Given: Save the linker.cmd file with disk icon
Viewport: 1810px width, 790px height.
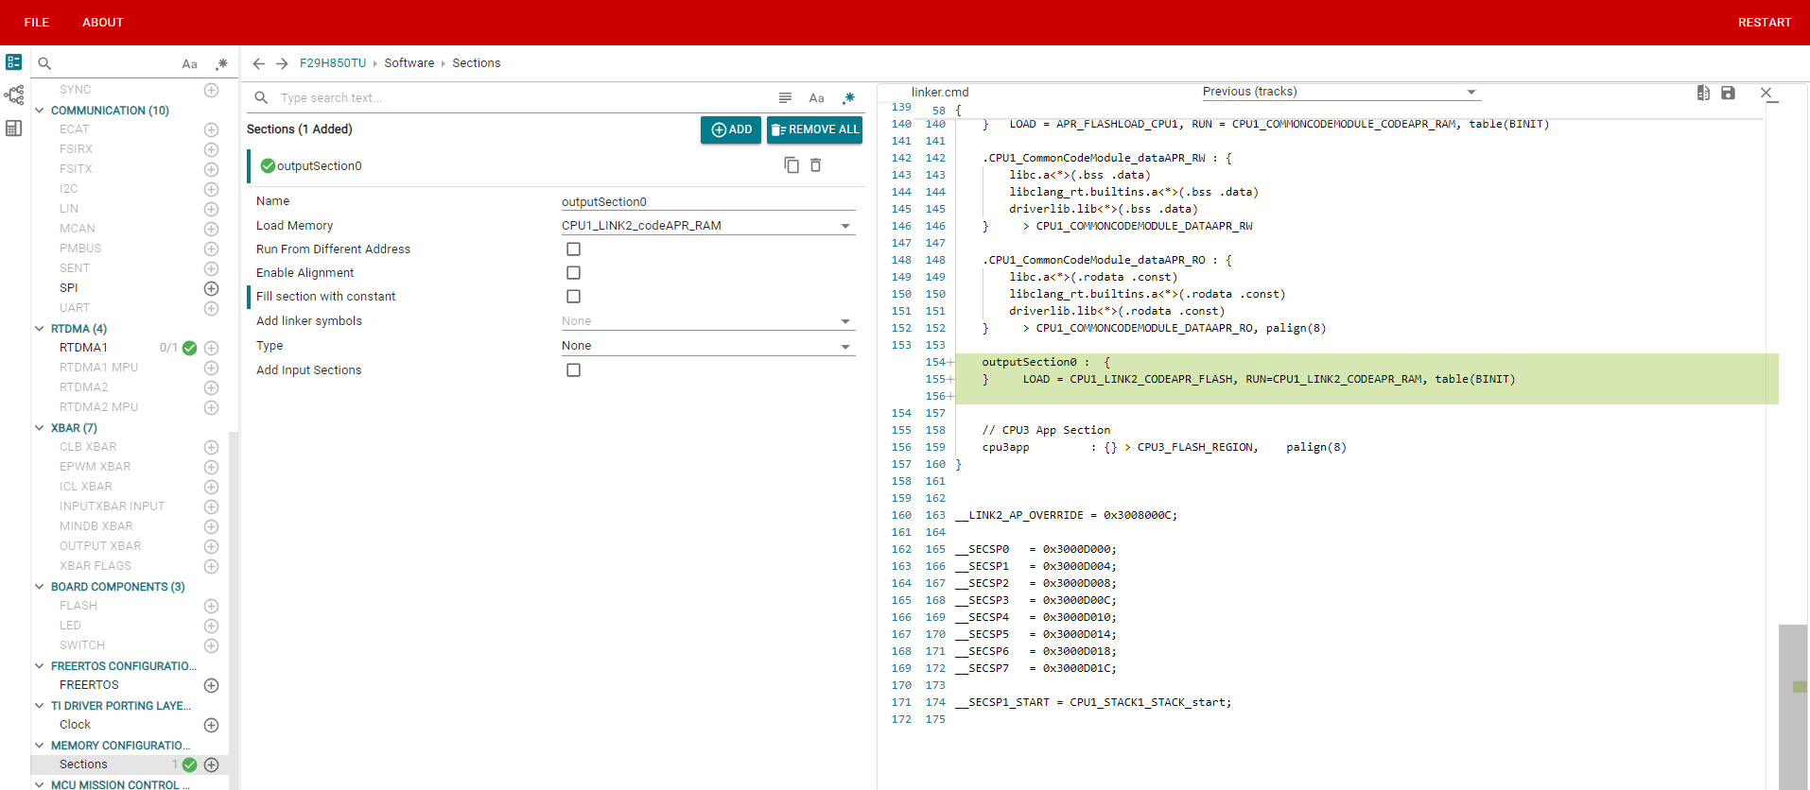Looking at the screenshot, I should tap(1728, 93).
